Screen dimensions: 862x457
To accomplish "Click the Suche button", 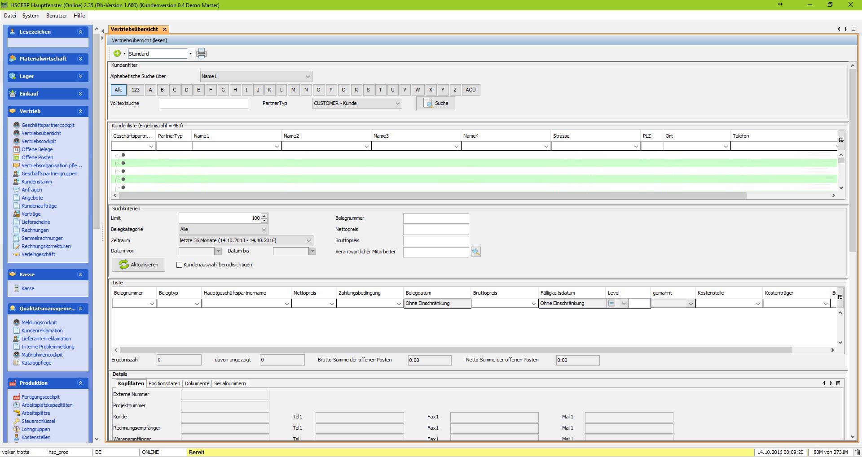I will click(x=435, y=103).
